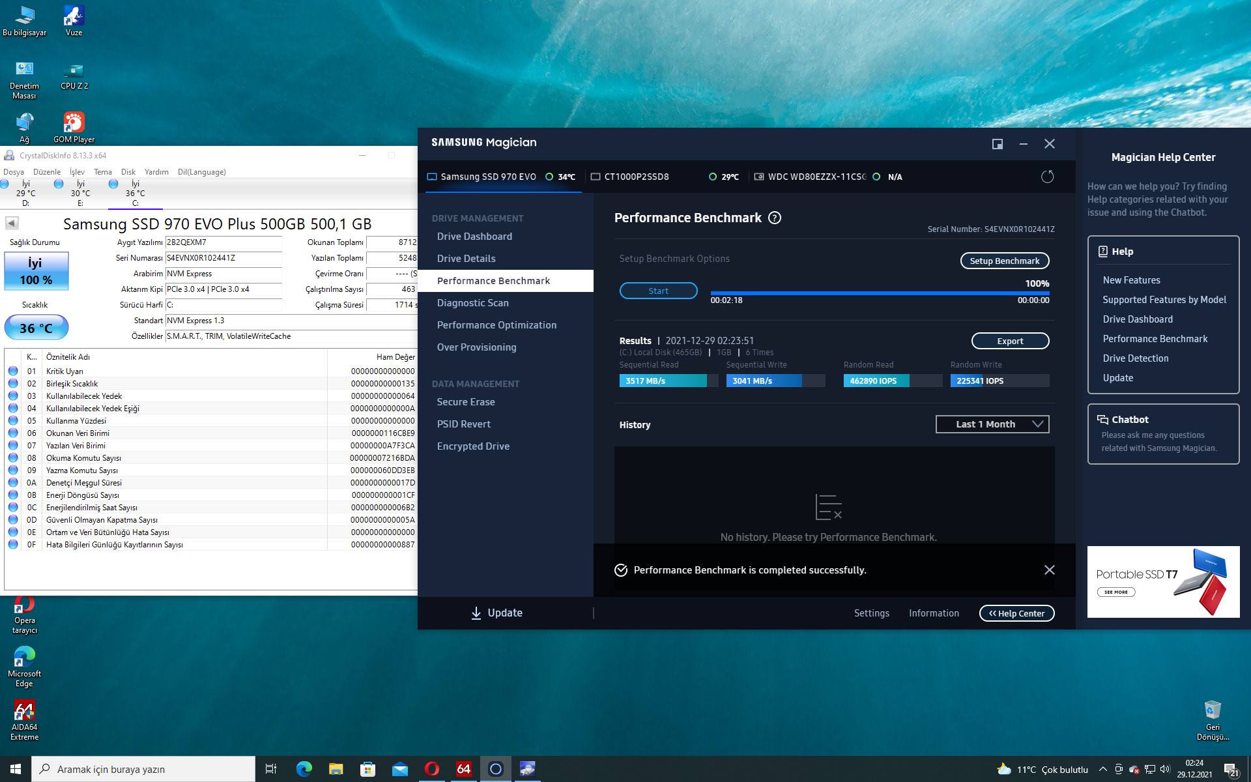Open the Geri Dönüşüm recycle bin

(x=1213, y=720)
